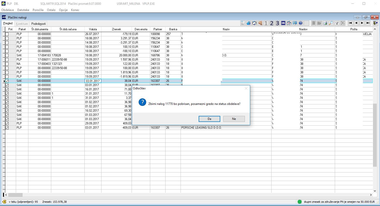Open help via blue question mark icon
Viewport: 380px width, 206px height.
click(301, 23)
